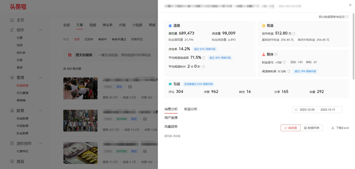Image resolution: width=355 pixels, height=169 pixels.
Task: Click AD icon on article with 展现 73.9万
Action: coord(145,151)
